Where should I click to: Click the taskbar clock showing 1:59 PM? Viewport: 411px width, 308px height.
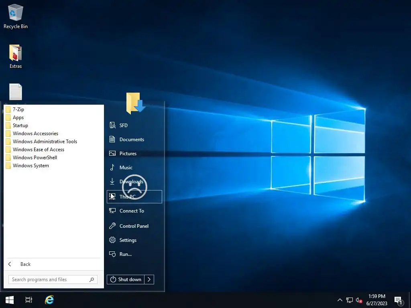[x=376, y=300]
